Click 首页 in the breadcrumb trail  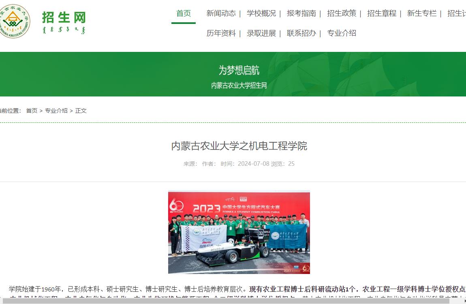tap(32, 110)
